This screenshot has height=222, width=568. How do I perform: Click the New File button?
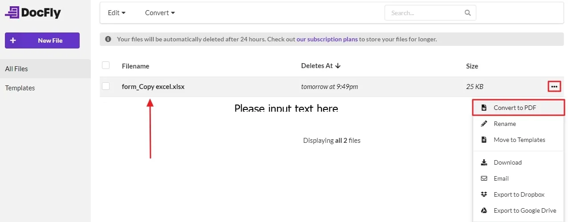(42, 40)
